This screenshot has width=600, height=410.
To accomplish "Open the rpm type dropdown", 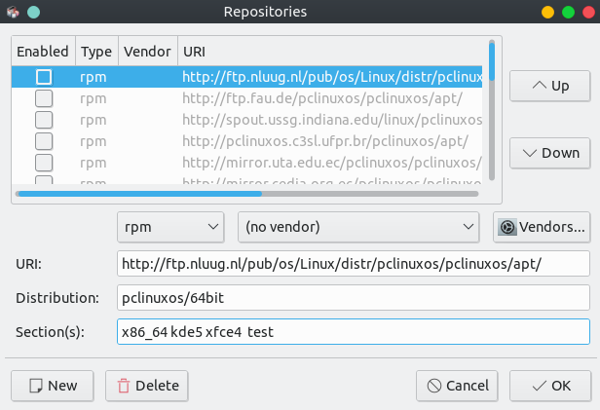I will point(170,228).
